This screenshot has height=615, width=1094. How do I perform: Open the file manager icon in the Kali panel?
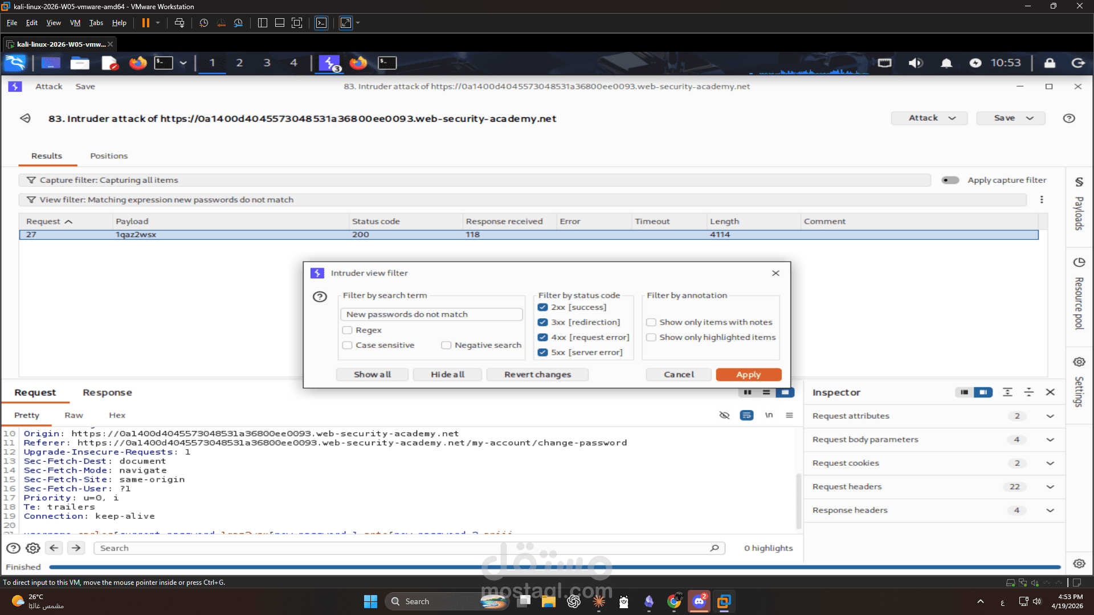(x=80, y=63)
